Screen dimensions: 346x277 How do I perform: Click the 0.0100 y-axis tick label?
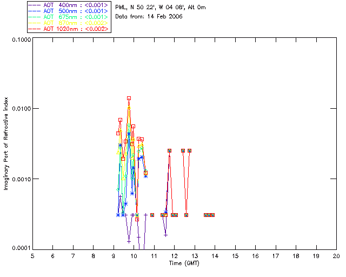click(x=22, y=108)
